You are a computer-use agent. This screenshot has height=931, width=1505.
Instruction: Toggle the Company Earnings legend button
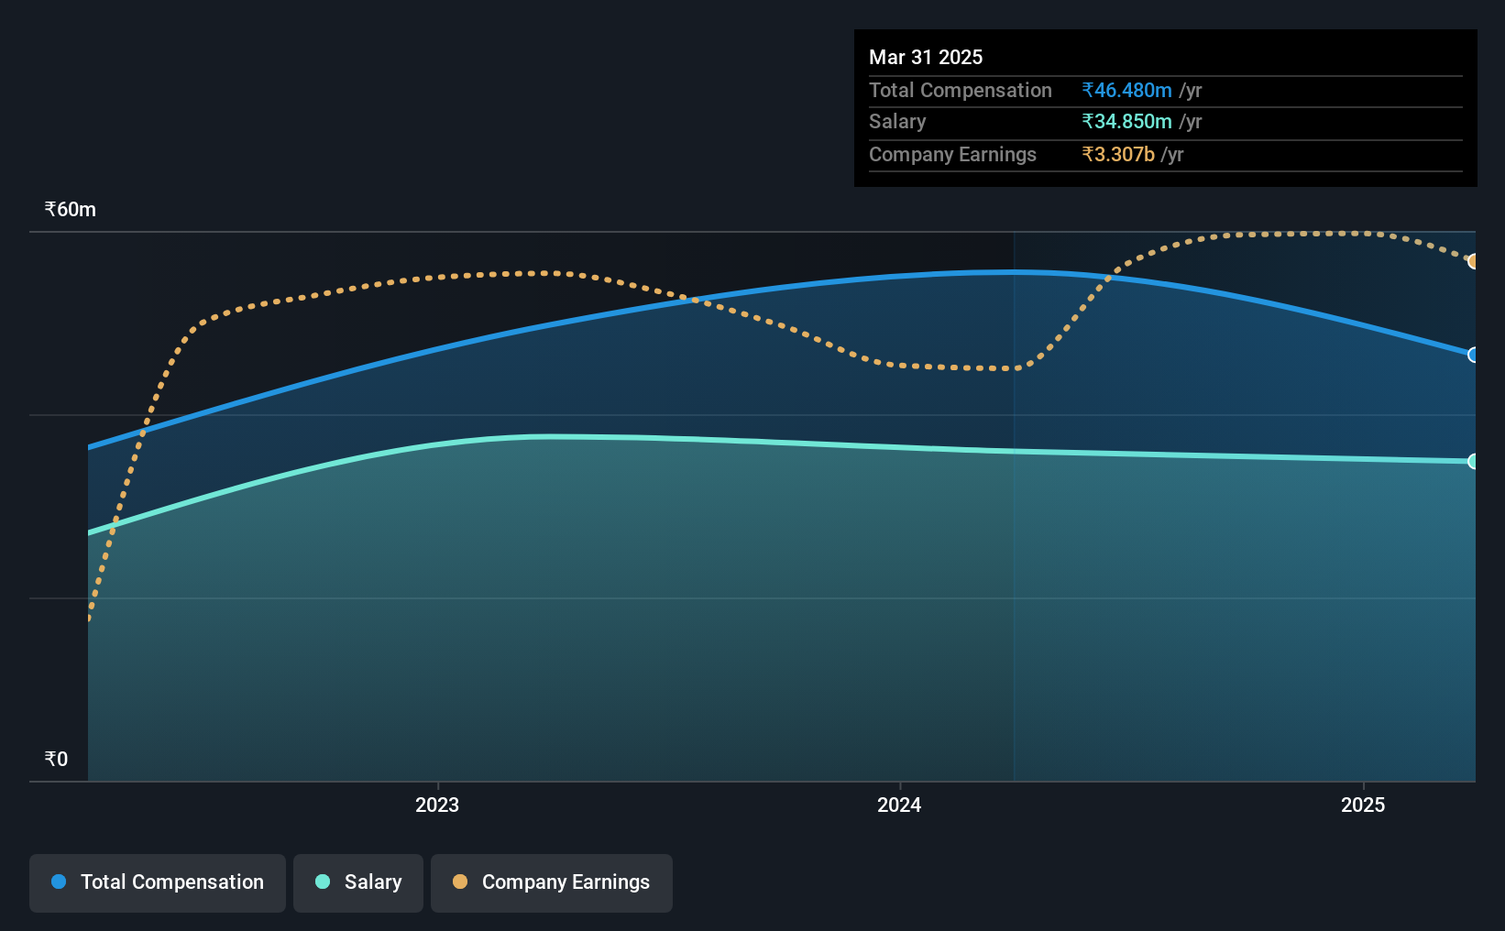pos(552,882)
